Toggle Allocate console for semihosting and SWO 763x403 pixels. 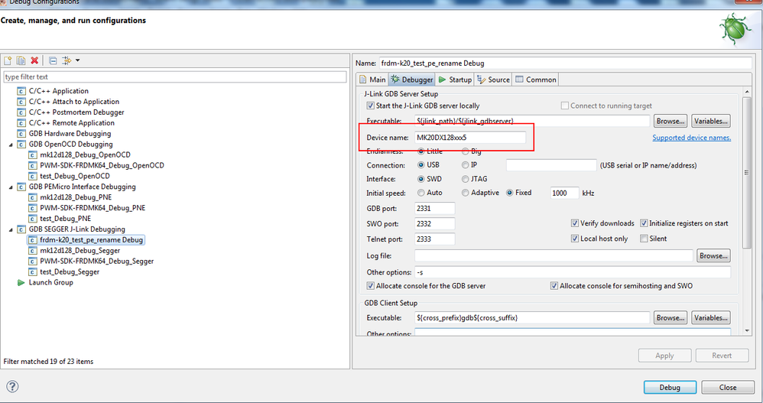point(554,286)
